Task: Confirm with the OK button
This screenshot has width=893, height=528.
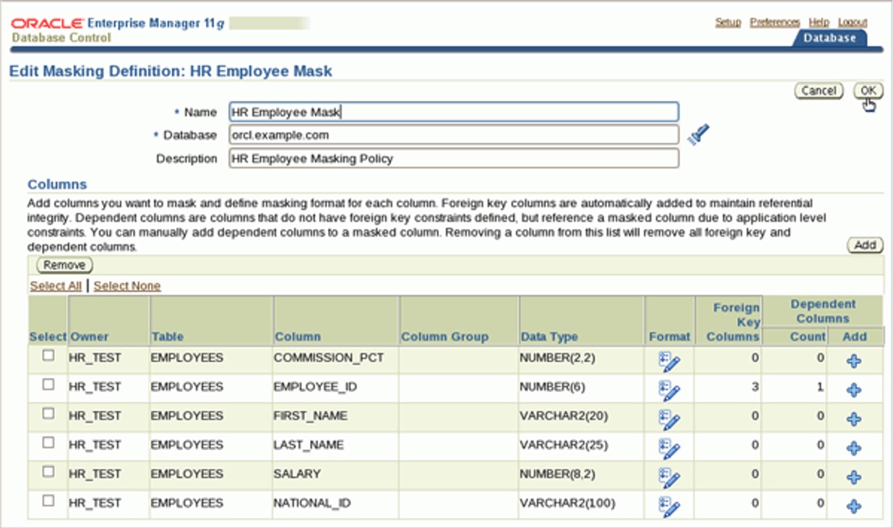Action: tap(868, 91)
